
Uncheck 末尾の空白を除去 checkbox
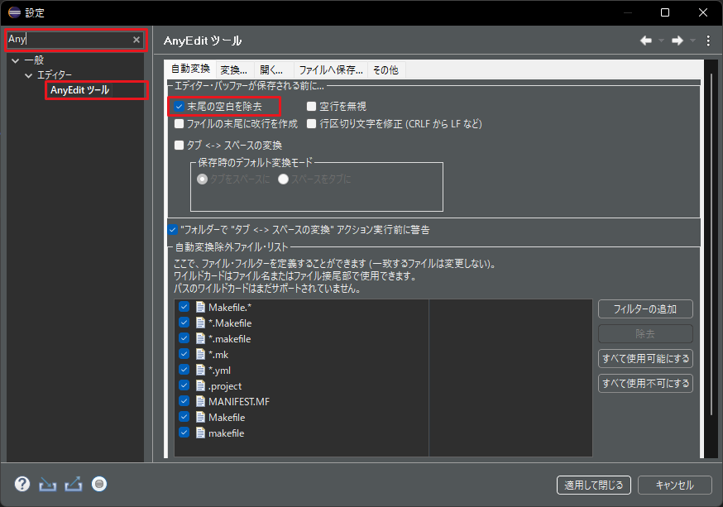(x=179, y=107)
